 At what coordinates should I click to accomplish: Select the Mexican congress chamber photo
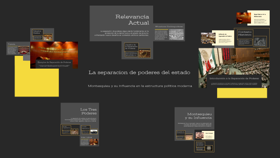point(234,62)
